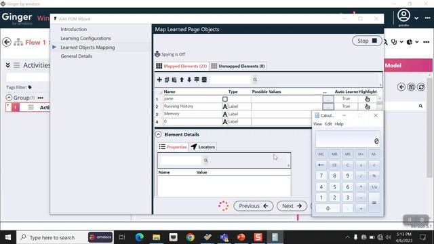Click Calculator equals key

point(374,203)
